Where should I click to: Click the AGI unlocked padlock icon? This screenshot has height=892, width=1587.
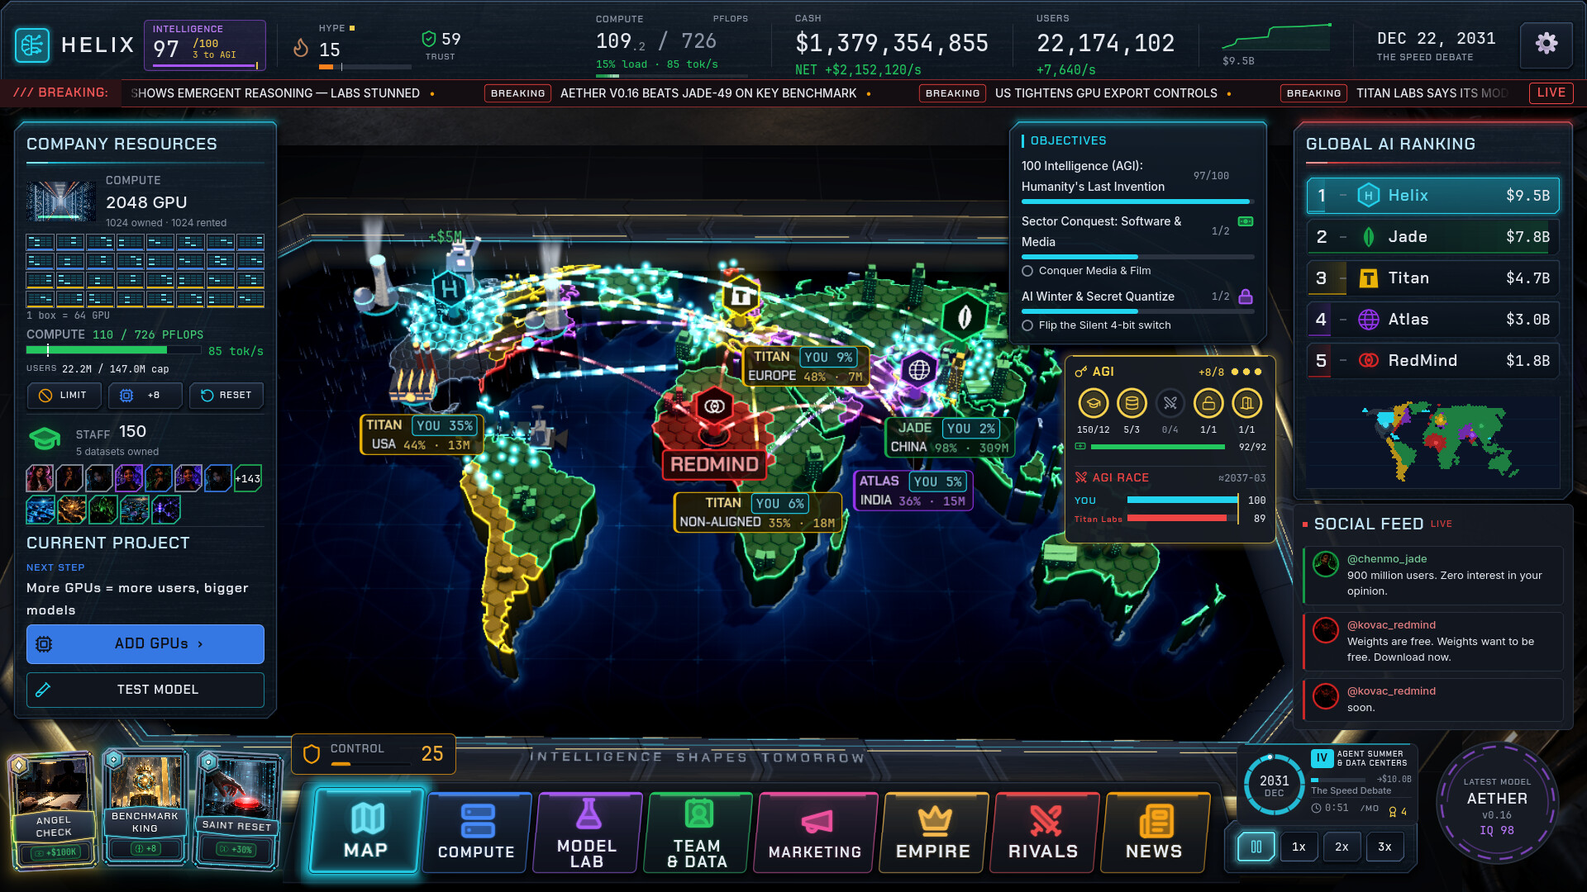(x=1208, y=403)
